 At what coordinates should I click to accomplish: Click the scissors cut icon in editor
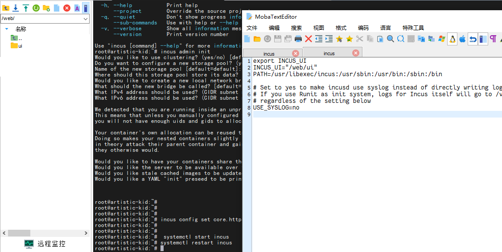pyautogui.click(x=359, y=39)
